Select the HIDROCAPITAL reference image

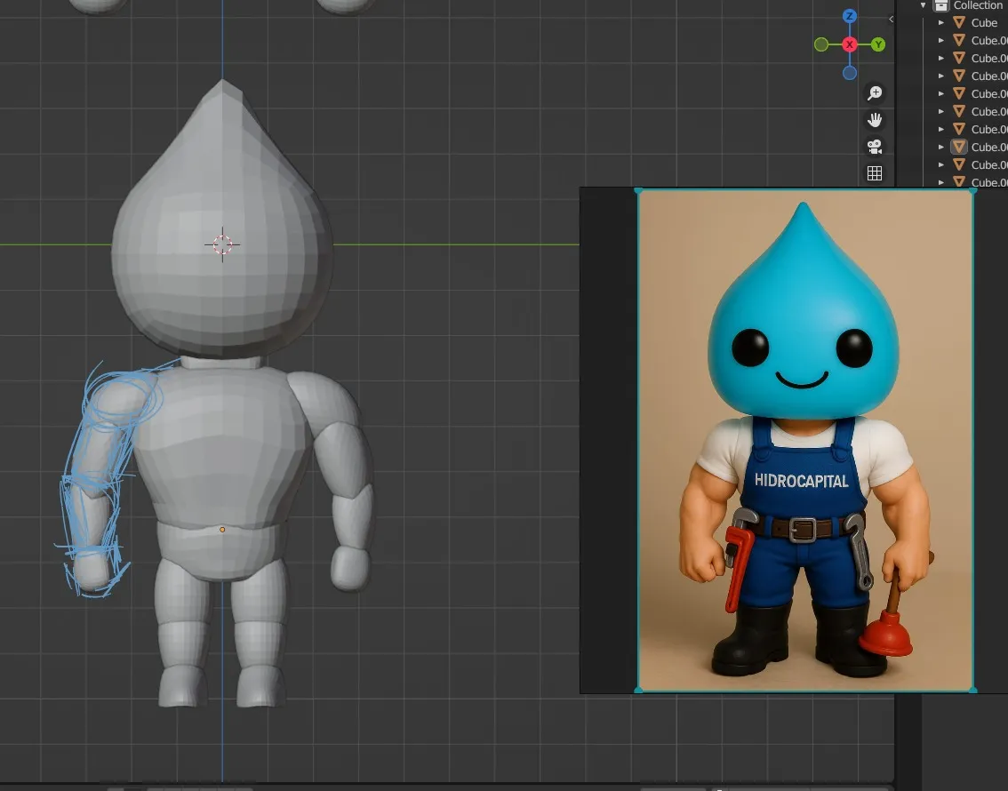pyautogui.click(x=804, y=441)
